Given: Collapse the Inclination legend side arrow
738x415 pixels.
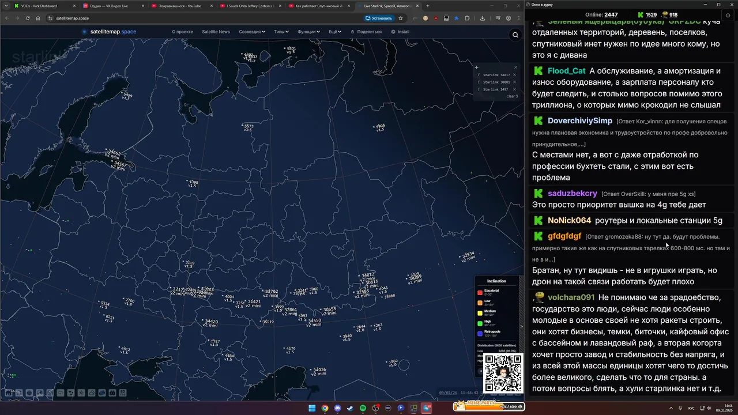Looking at the screenshot, I should coord(521,326).
